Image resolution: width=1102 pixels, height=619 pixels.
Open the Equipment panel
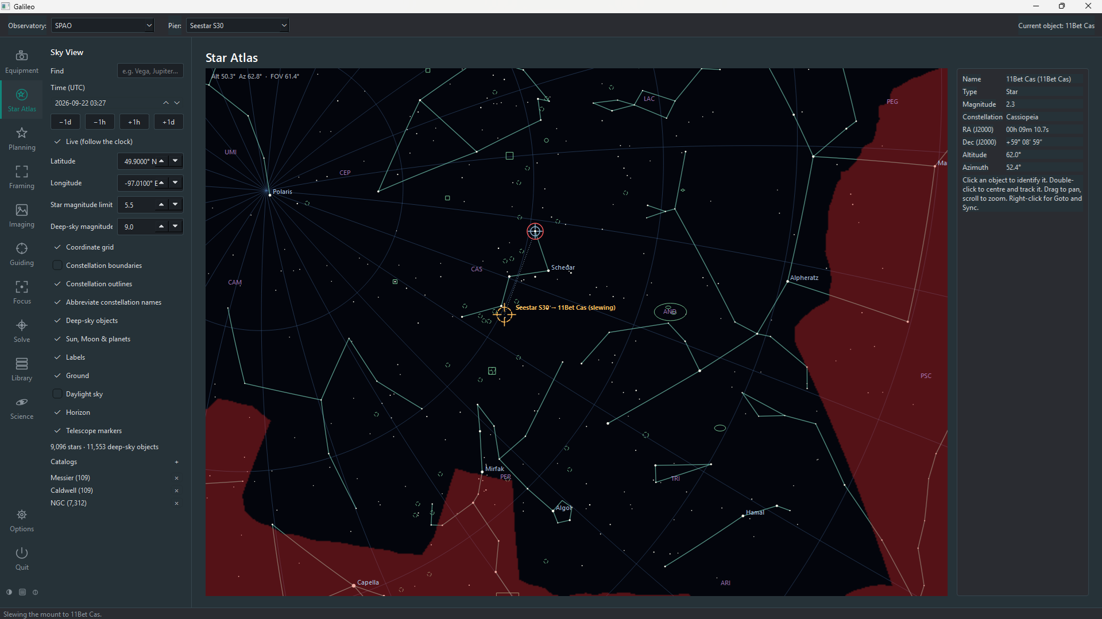pyautogui.click(x=22, y=61)
